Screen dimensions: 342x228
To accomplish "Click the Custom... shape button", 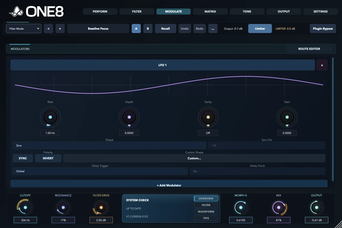I will pos(194,158).
